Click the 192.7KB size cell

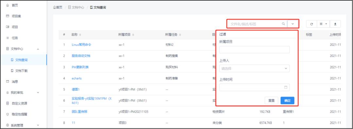click(265, 111)
